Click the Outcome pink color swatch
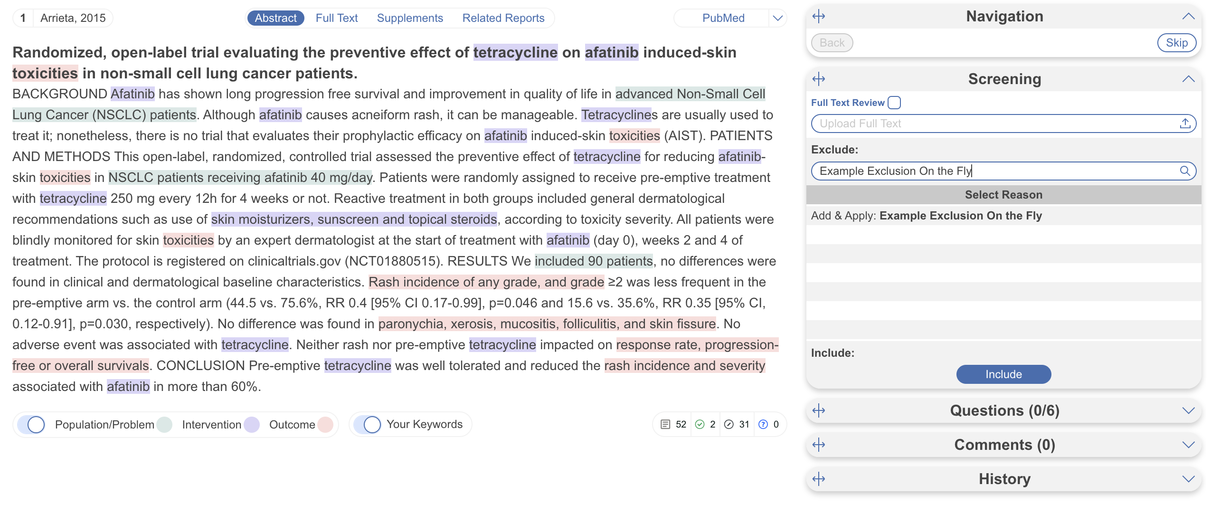 point(325,424)
